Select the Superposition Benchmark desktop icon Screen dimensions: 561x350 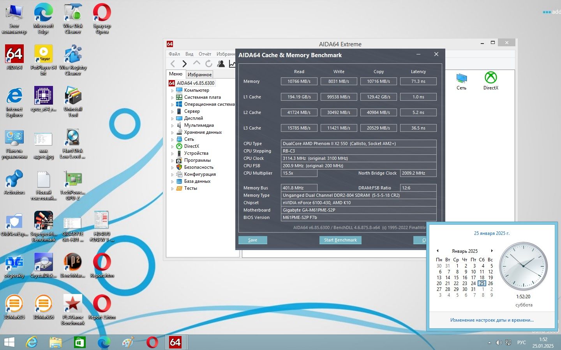tap(44, 227)
